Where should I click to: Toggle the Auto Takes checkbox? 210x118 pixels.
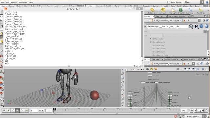169,2
